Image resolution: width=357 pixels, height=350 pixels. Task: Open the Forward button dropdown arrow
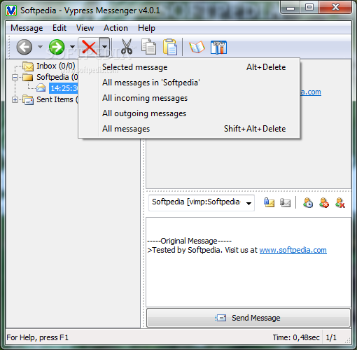click(73, 47)
